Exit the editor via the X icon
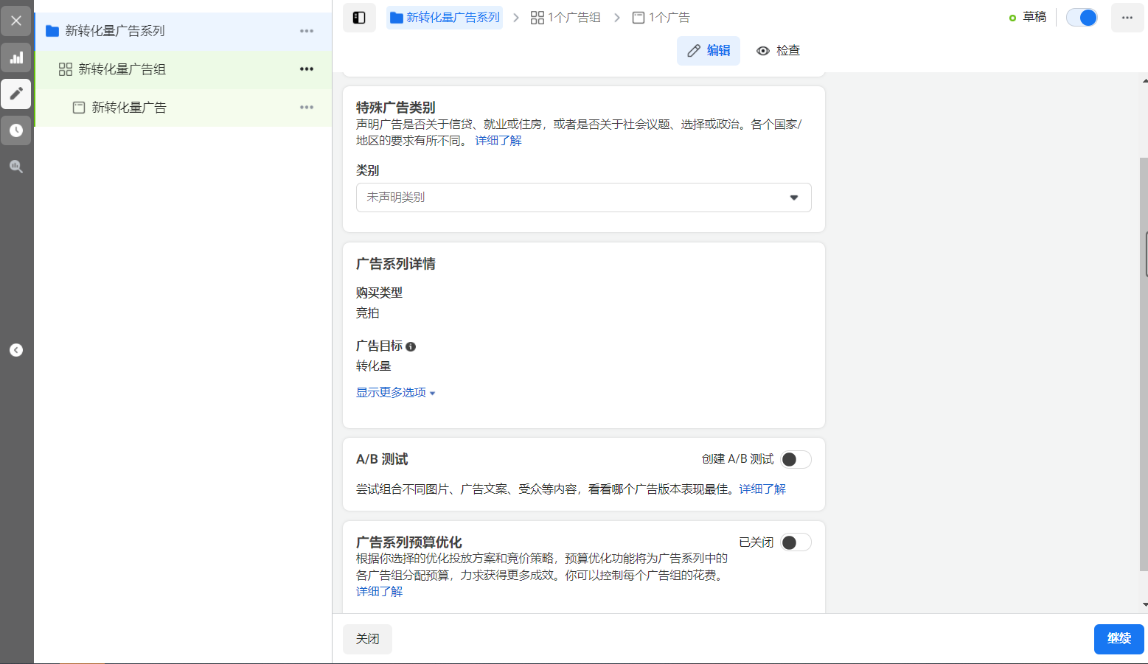The height and width of the screenshot is (664, 1148). pyautogui.click(x=16, y=20)
